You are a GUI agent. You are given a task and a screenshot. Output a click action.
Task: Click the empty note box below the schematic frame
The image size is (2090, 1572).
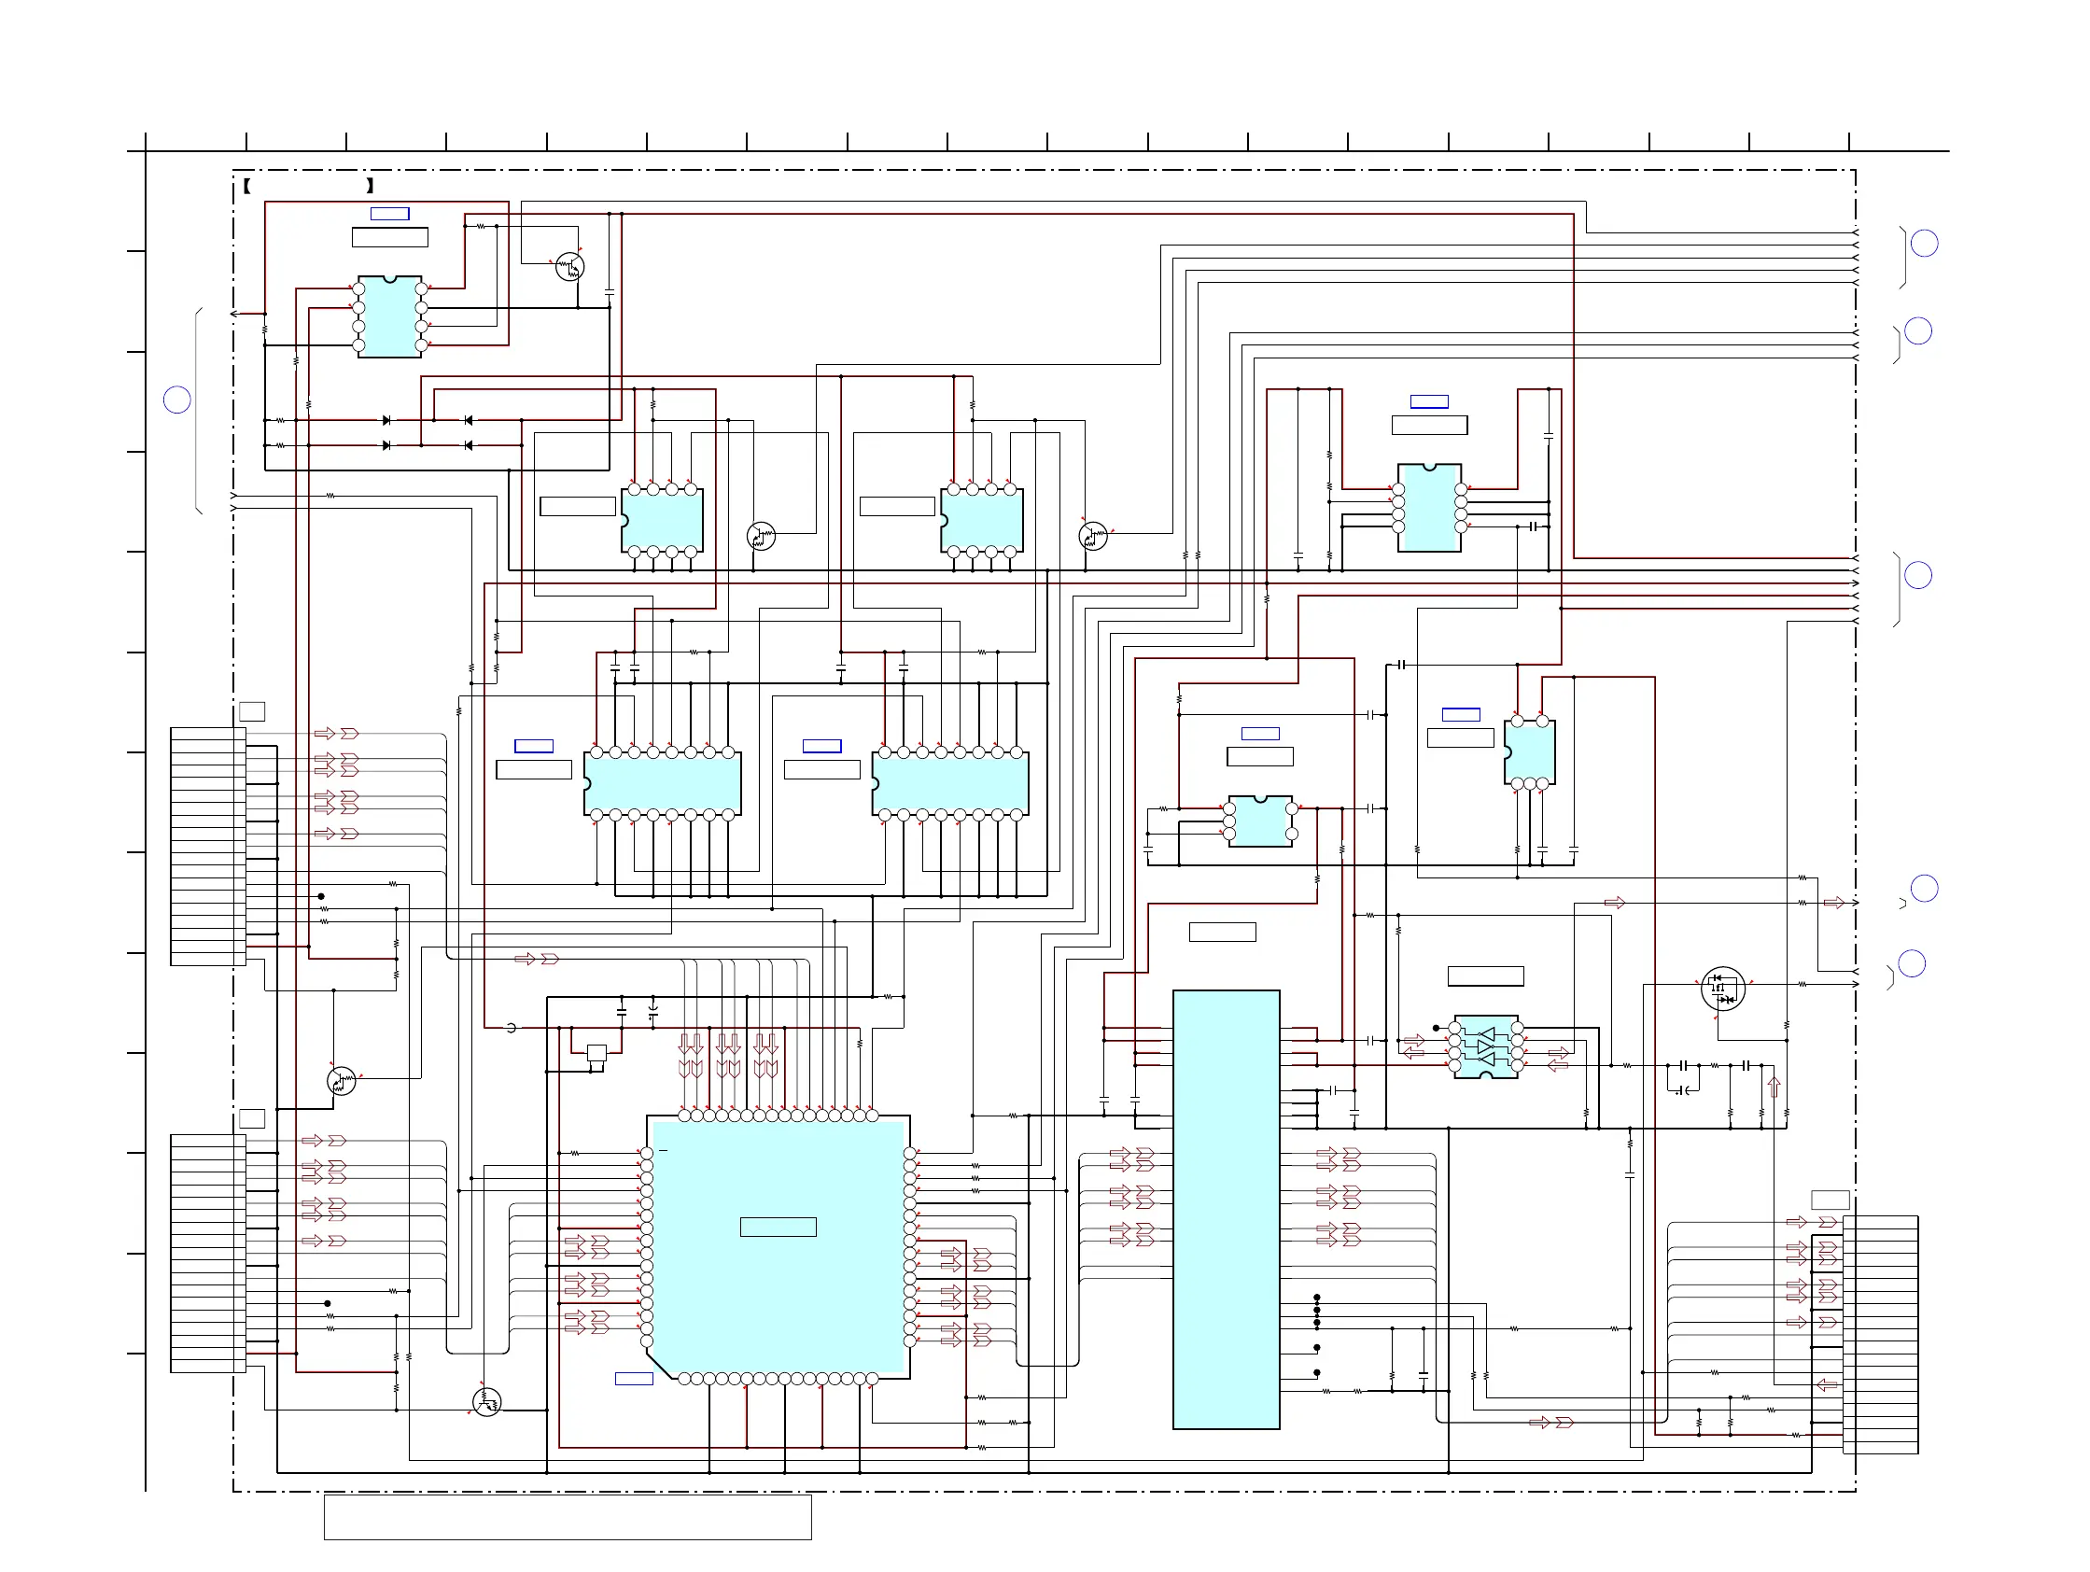tap(568, 1517)
